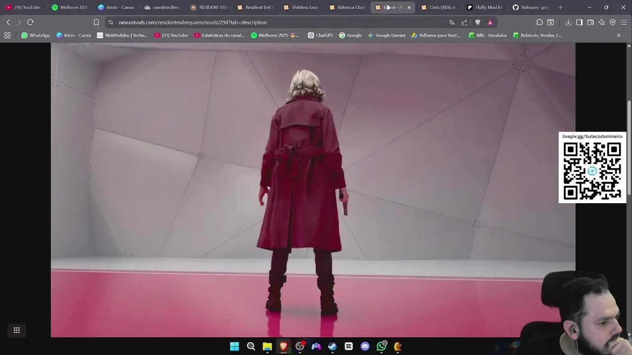
Task: Click the Brave browser taskbar icon
Action: click(283, 347)
